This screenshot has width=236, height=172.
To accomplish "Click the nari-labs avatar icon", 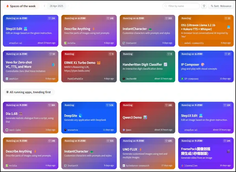I will (x=7, y=130).
